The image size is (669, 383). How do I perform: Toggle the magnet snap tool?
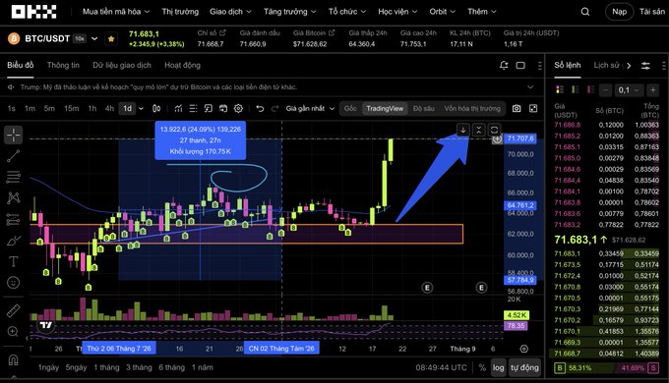[x=13, y=360]
